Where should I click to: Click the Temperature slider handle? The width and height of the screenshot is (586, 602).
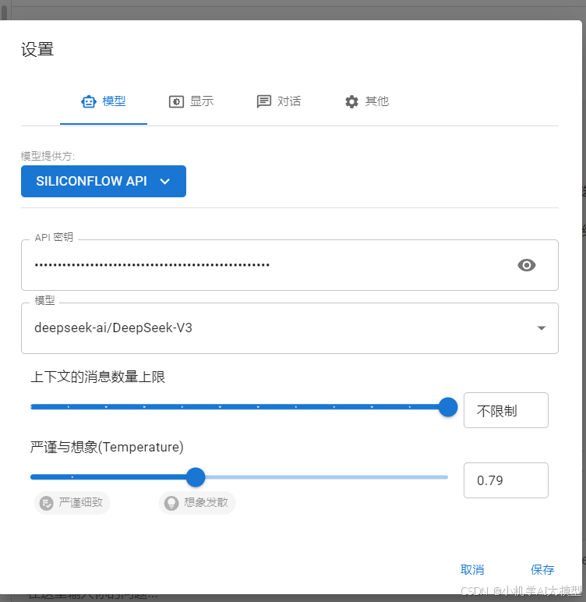coord(196,477)
